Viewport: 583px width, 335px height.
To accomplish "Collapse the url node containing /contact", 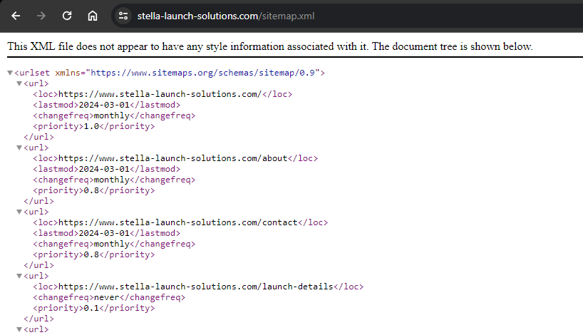I will coord(19,212).
